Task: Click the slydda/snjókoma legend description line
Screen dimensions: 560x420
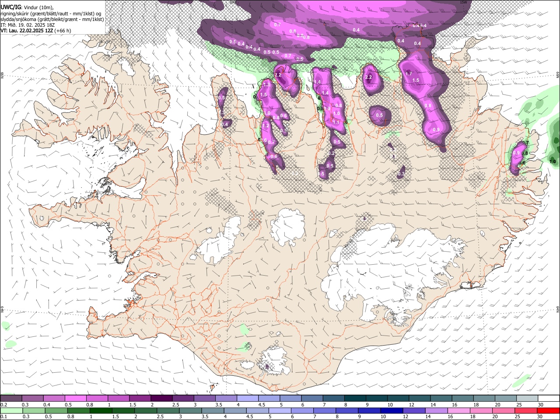Action: pyautogui.click(x=52, y=19)
